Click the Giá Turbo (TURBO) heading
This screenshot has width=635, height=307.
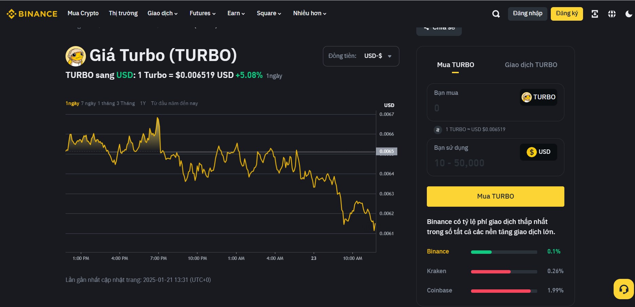[x=163, y=55]
